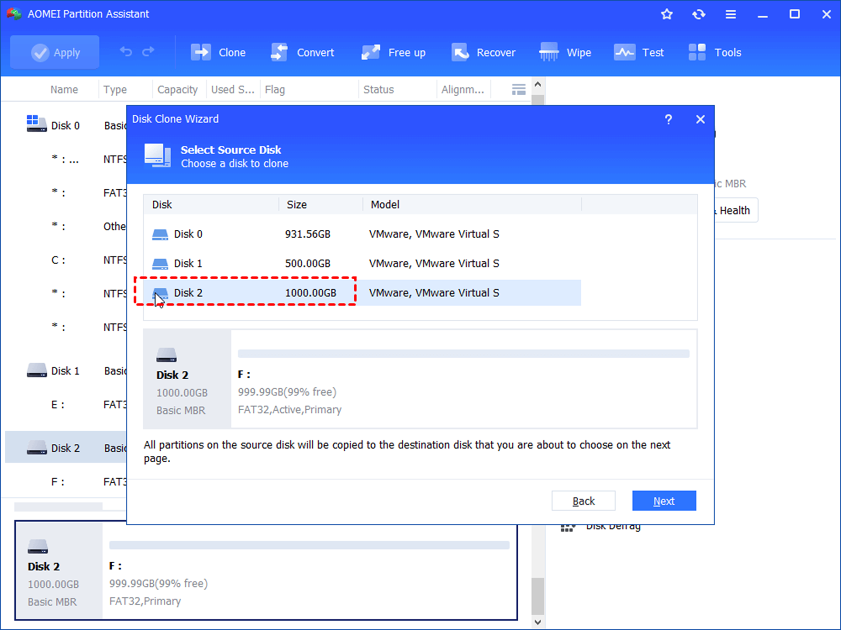Click the undo arrow in toolbar
841x630 pixels.
[125, 52]
